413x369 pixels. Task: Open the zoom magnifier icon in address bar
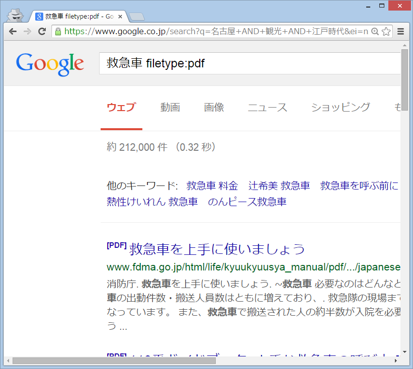tap(375, 32)
